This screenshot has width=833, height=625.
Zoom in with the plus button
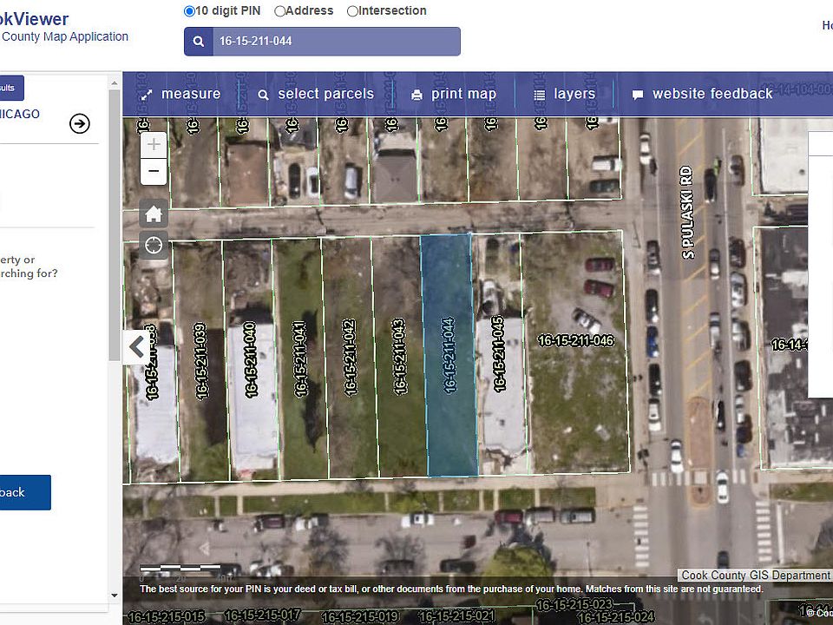(154, 145)
